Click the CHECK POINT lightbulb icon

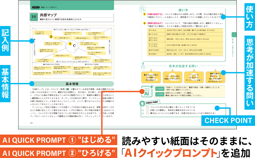142,103
